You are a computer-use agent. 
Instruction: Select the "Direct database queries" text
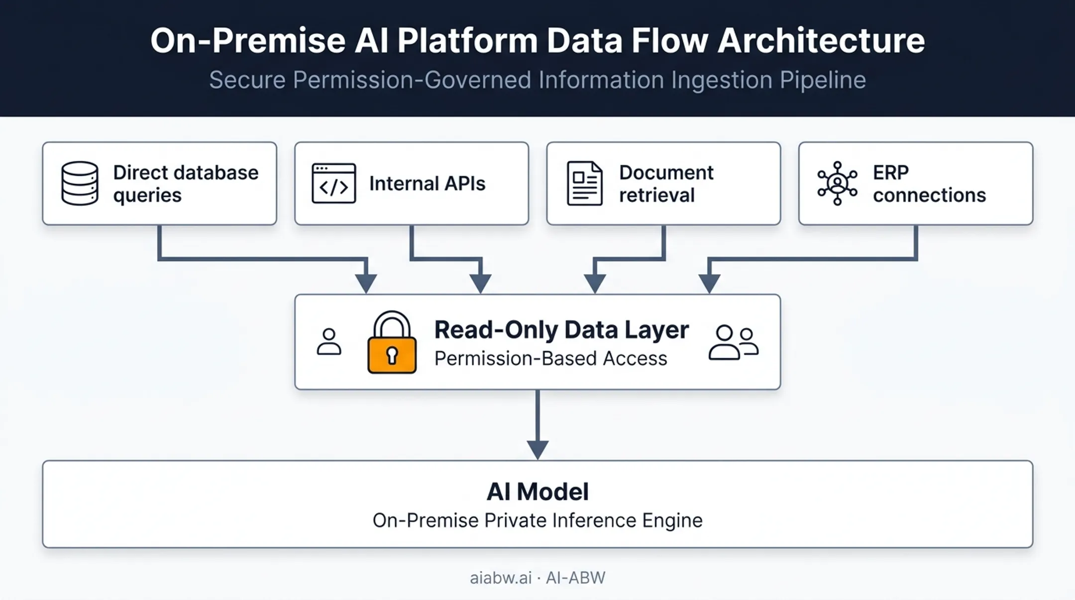coord(186,184)
